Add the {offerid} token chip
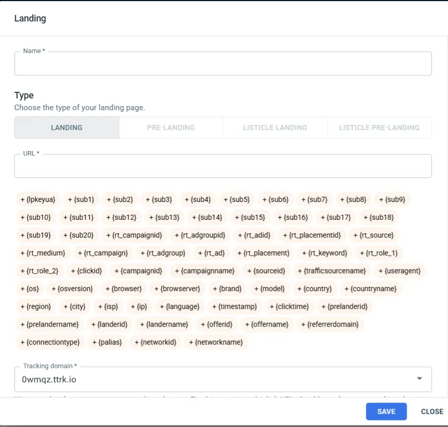The image size is (448, 427). click(x=216, y=324)
